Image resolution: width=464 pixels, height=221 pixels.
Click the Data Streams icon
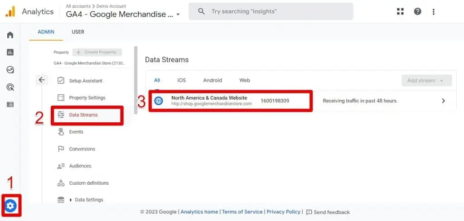(x=61, y=115)
